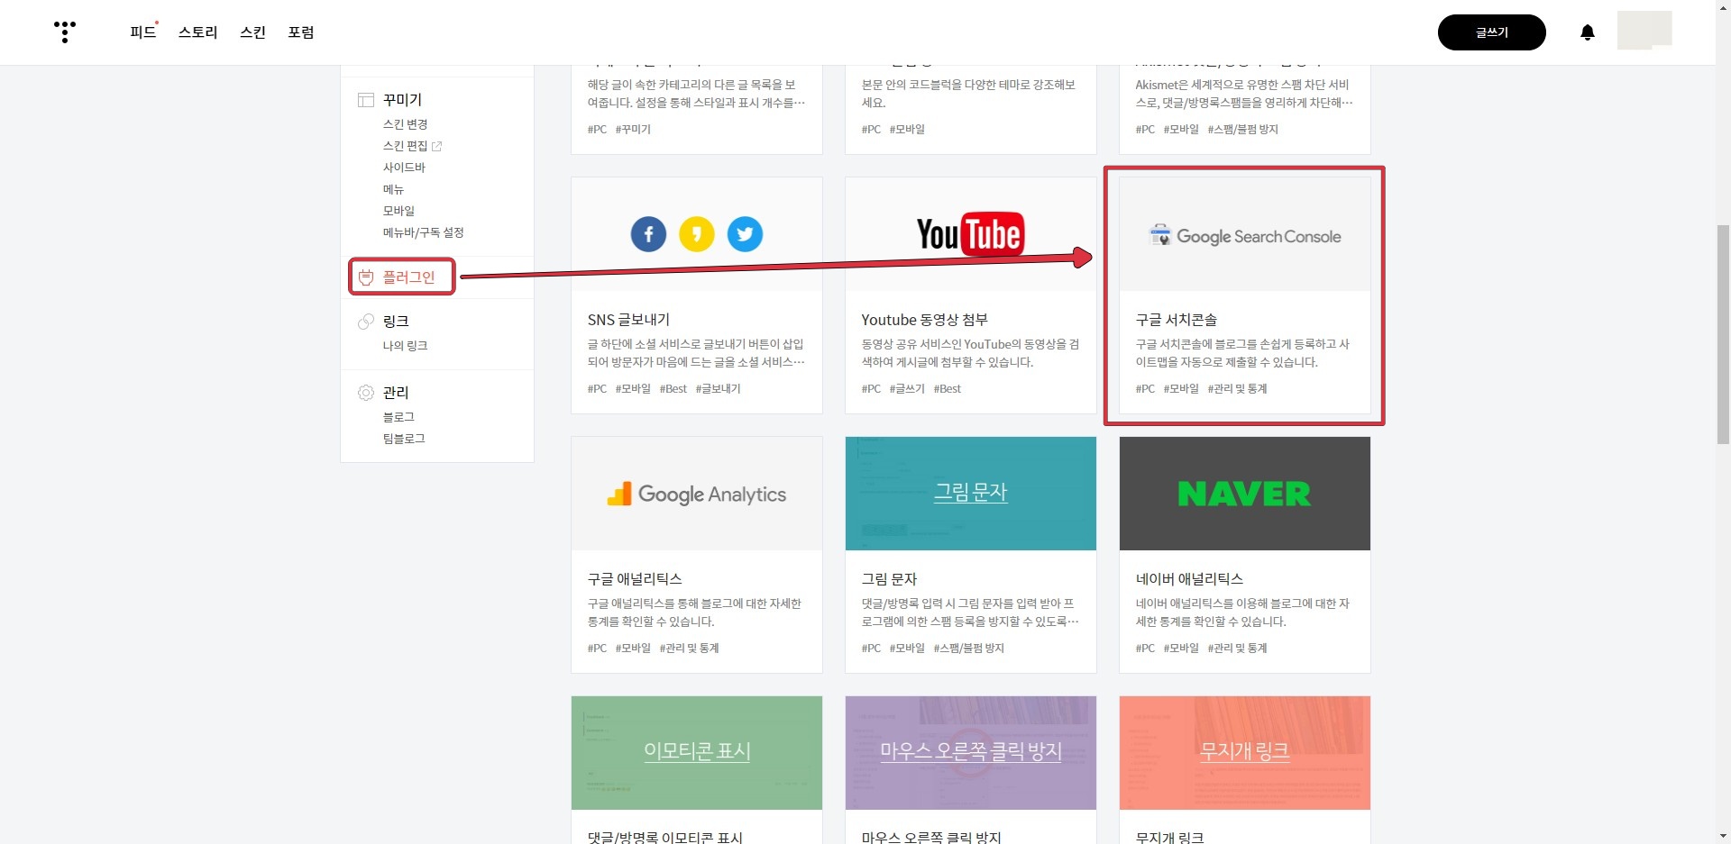Select the 플러그인 menu label

click(x=408, y=277)
